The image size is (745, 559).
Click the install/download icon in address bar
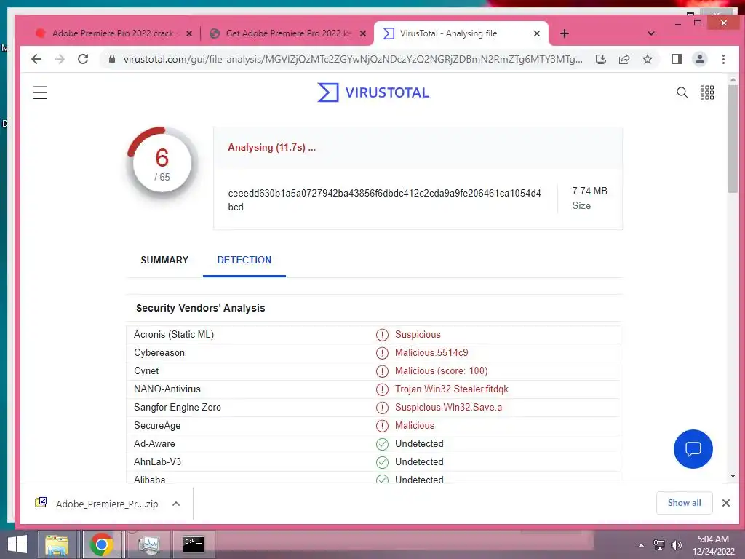600,59
